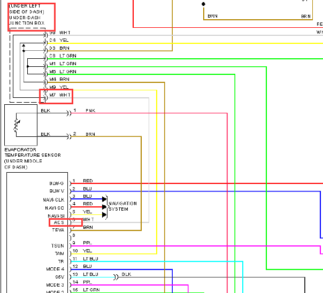Select the MODE 3 terminal label
The width and height of the screenshot is (323, 293).
[x=55, y=285]
